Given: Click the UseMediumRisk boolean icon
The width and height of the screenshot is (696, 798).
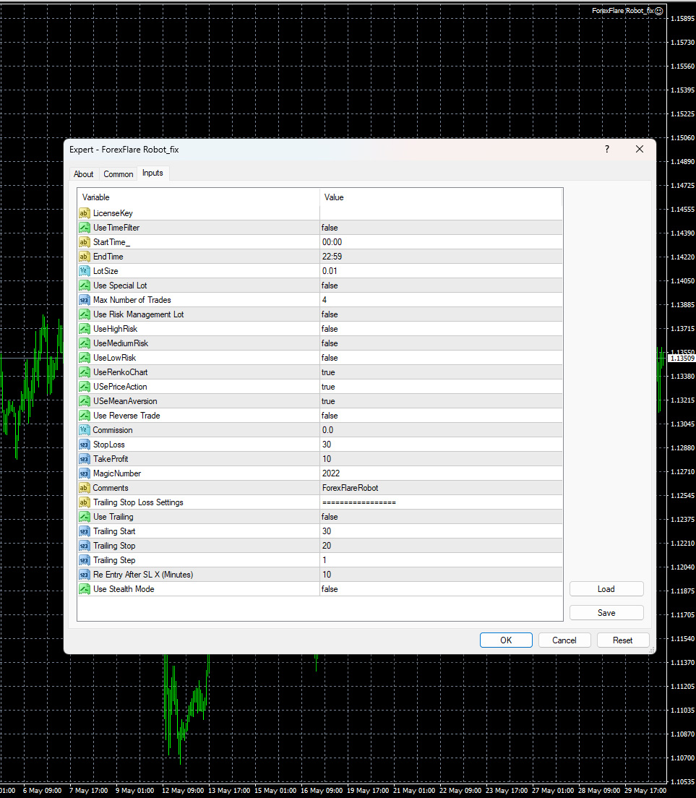Looking at the screenshot, I should pyautogui.click(x=85, y=343).
